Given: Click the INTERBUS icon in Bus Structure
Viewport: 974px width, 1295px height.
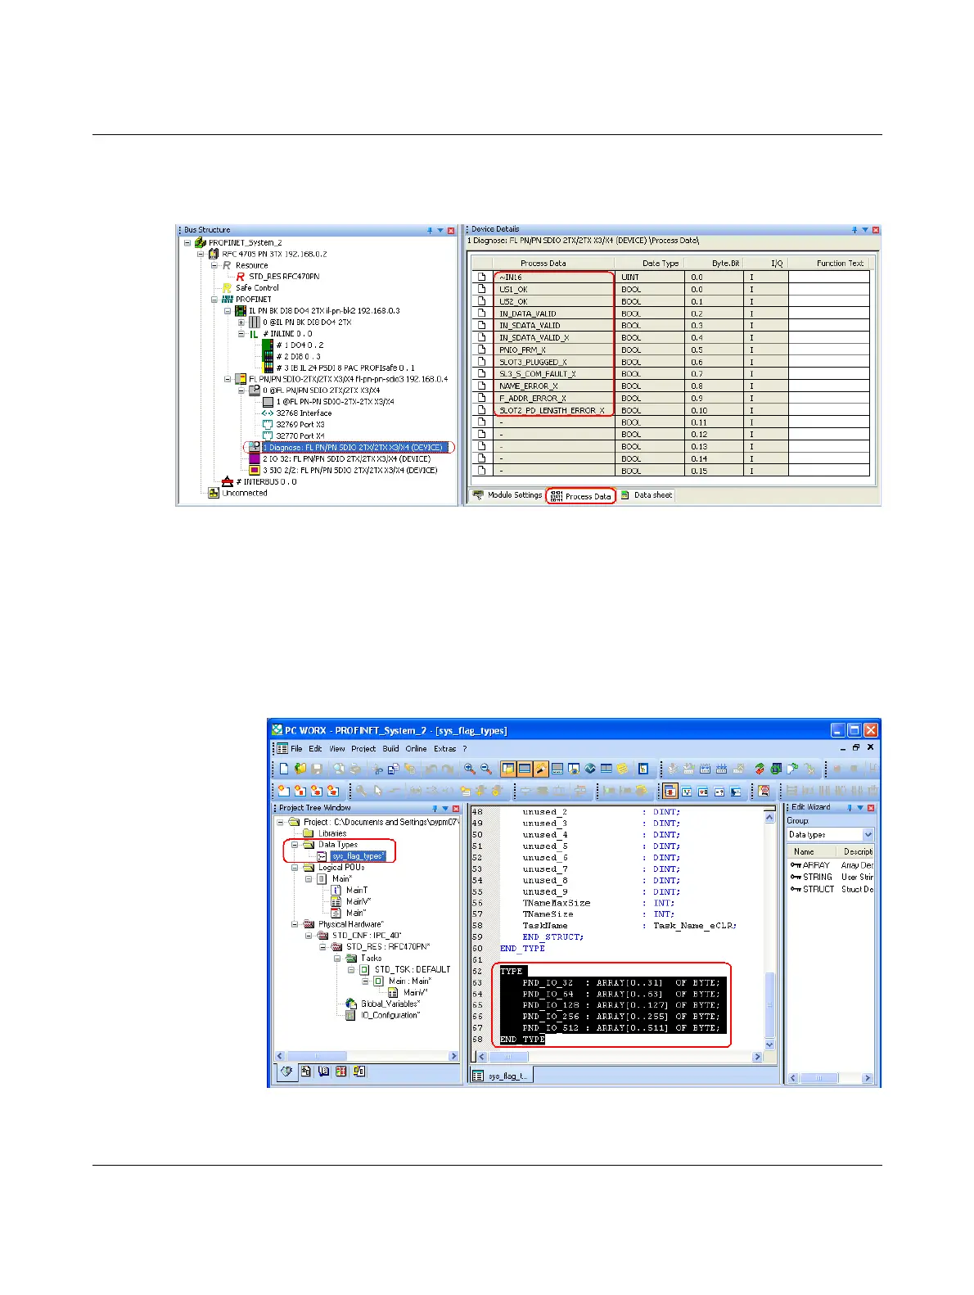Looking at the screenshot, I should tap(228, 482).
